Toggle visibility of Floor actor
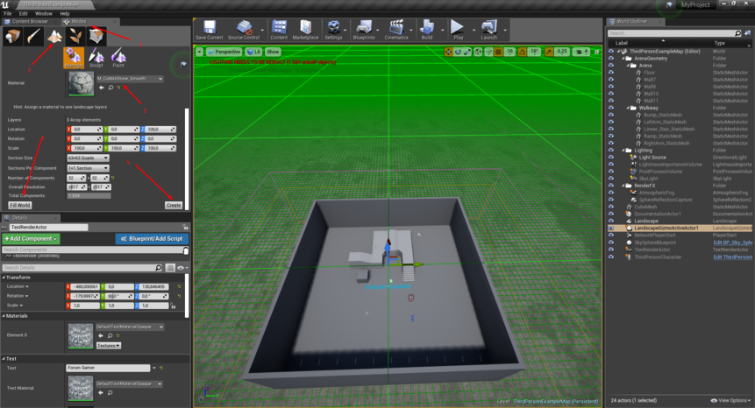This screenshot has height=408, width=755. click(611, 73)
